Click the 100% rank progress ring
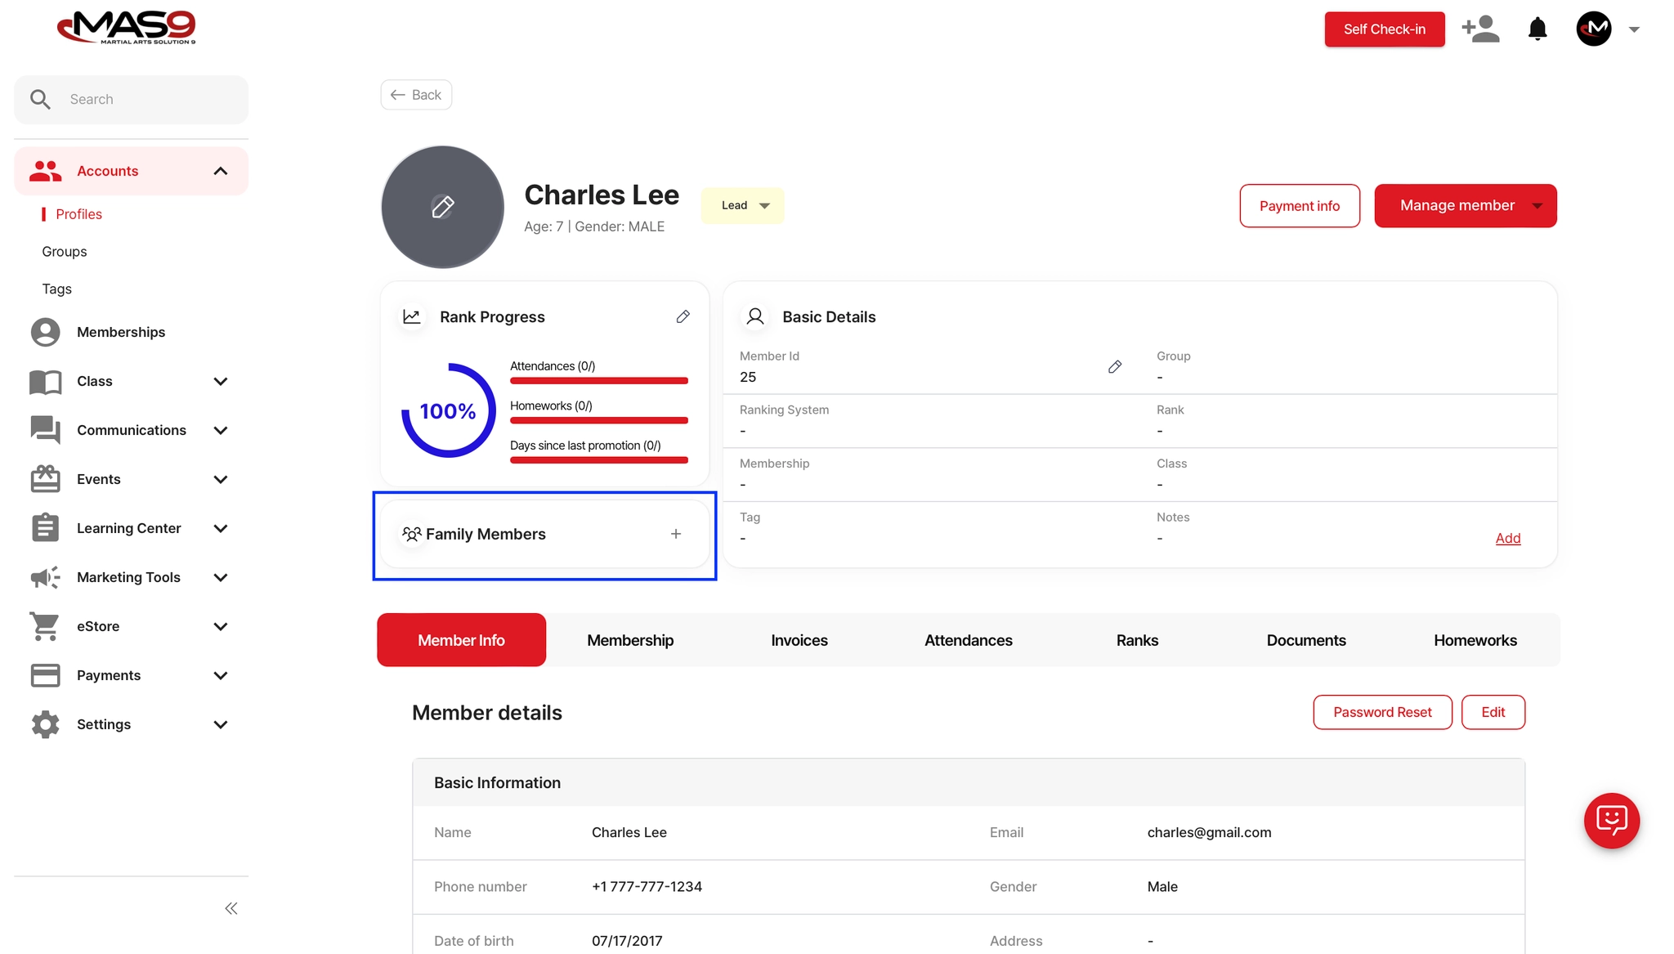The image size is (1674, 954). [447, 411]
